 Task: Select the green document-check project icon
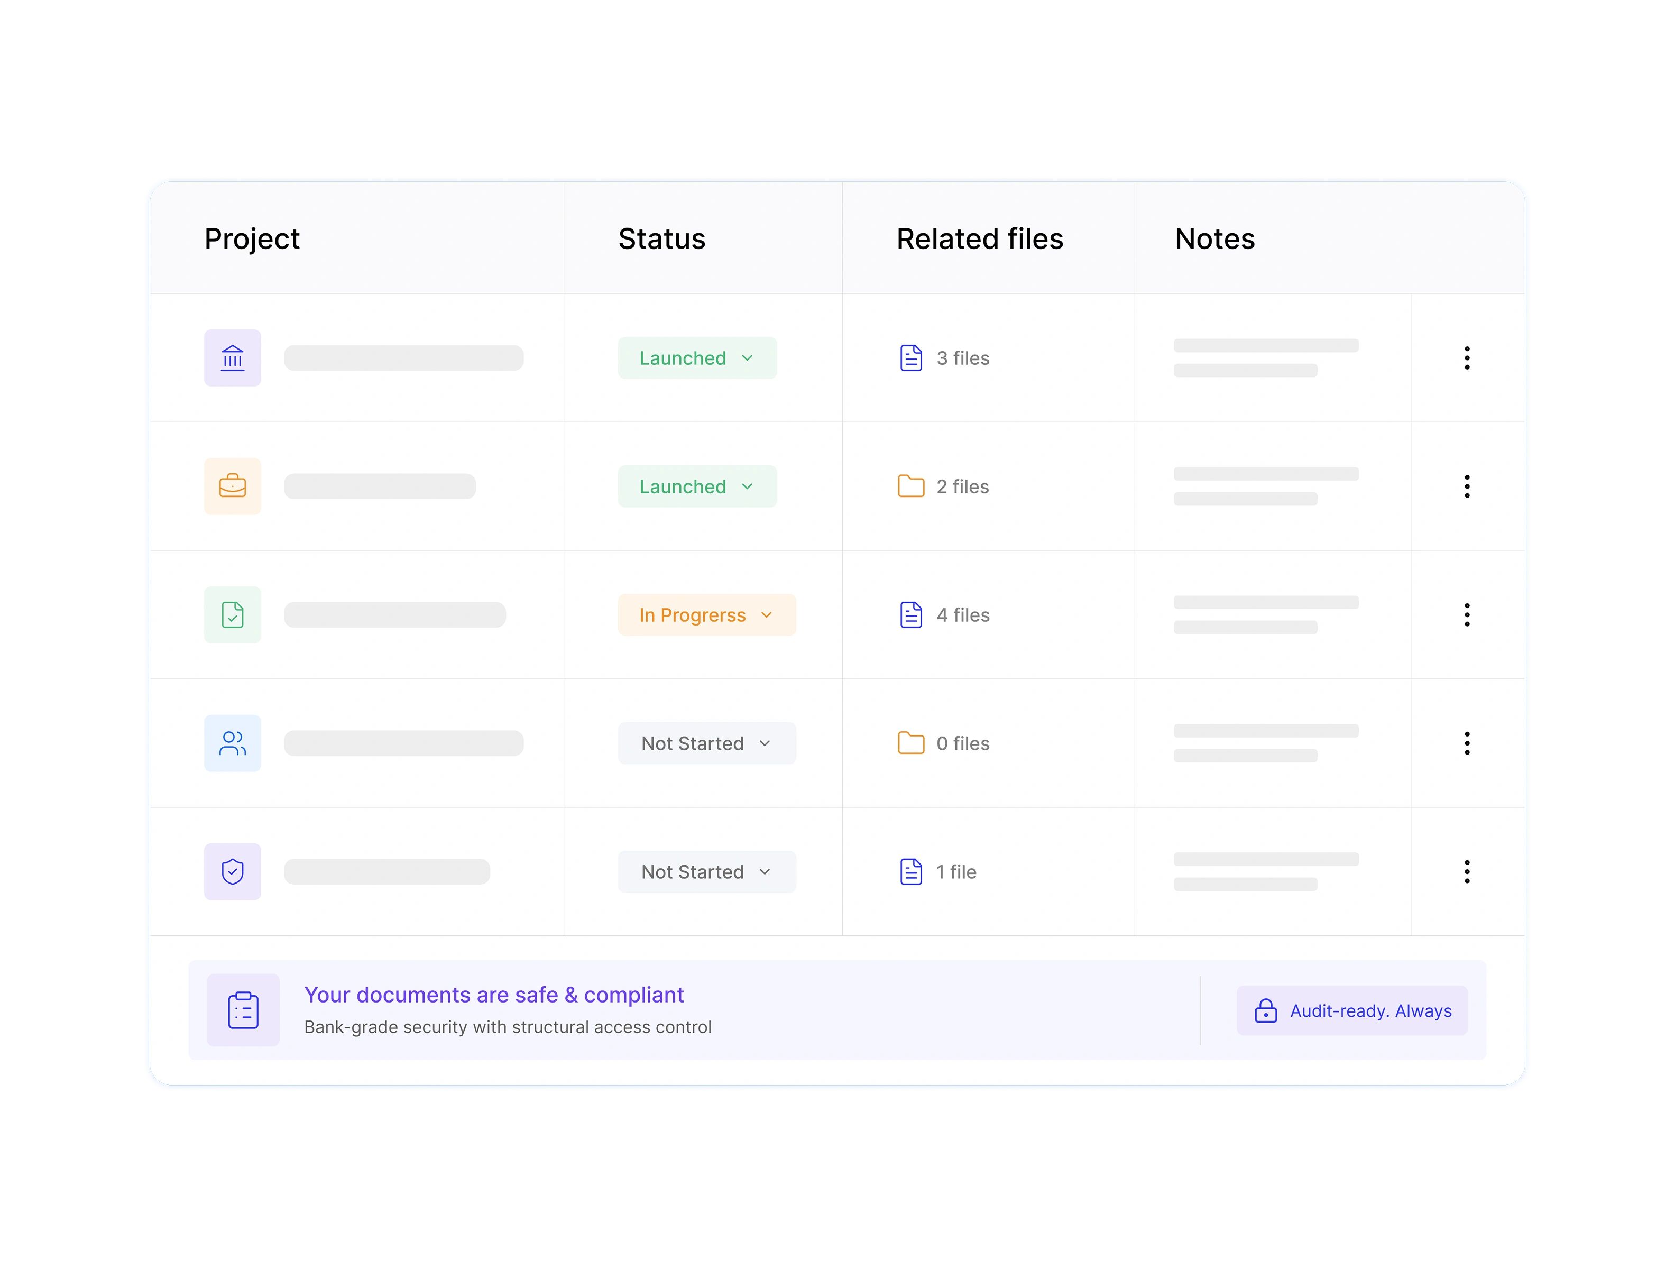tap(233, 615)
